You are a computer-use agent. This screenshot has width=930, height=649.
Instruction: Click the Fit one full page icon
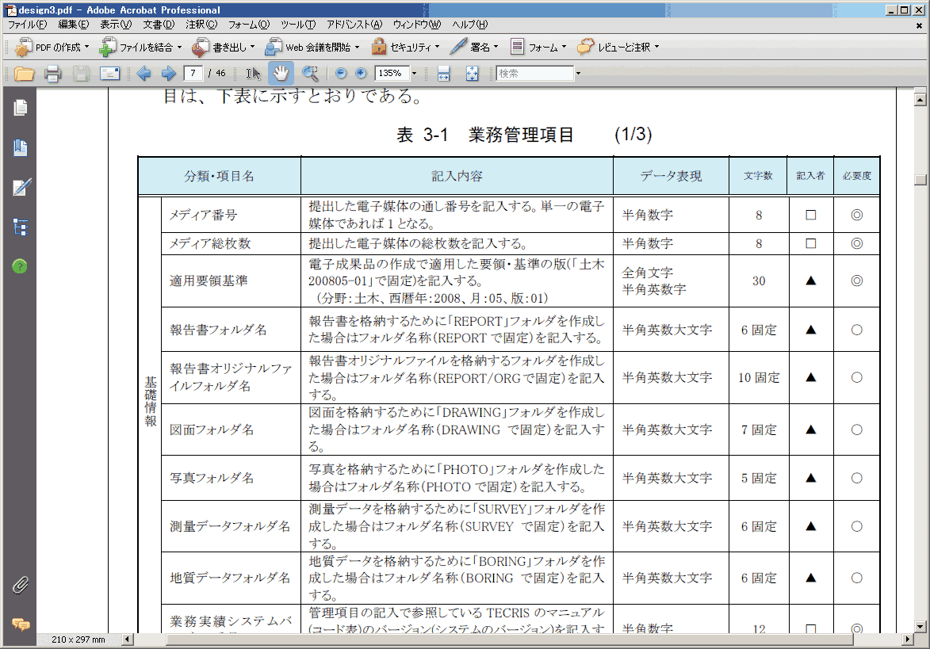pos(472,74)
